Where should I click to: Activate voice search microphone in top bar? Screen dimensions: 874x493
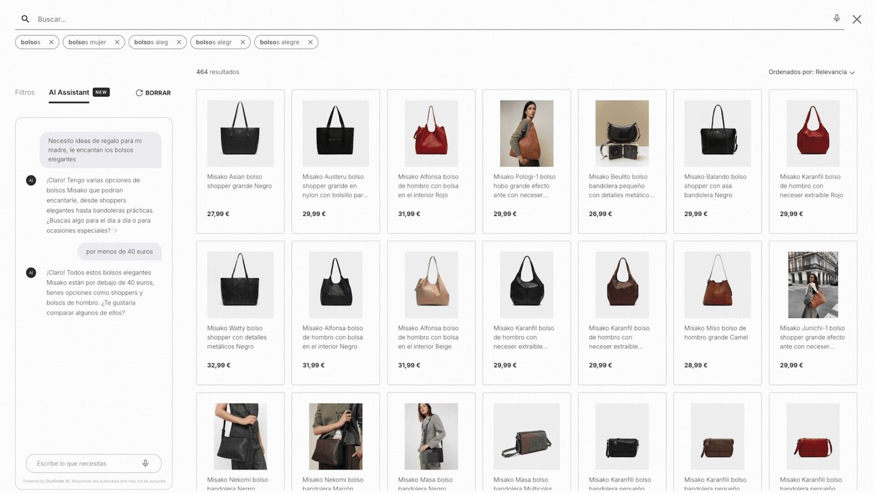(x=836, y=18)
